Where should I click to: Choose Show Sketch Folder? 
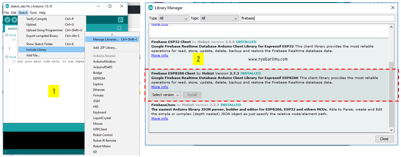pyautogui.click(x=52, y=44)
